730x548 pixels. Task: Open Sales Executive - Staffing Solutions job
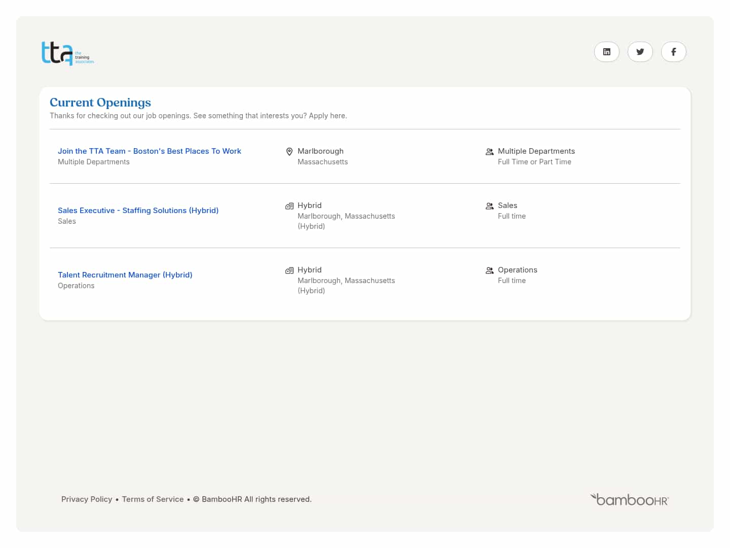138,211
